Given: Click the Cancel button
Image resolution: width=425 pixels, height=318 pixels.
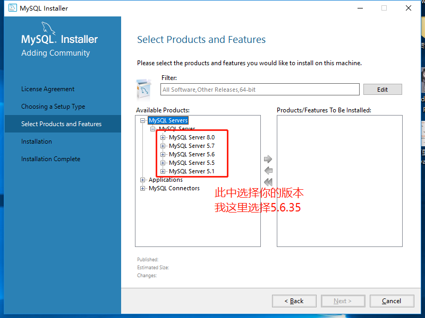Looking at the screenshot, I should coord(392,301).
